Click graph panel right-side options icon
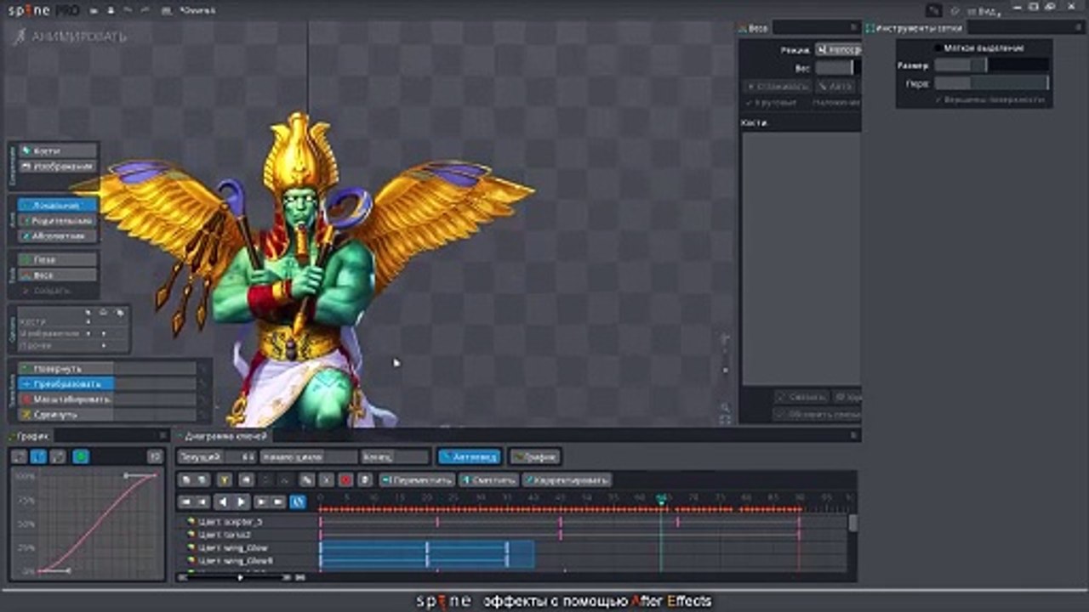1089x612 pixels. click(x=155, y=456)
